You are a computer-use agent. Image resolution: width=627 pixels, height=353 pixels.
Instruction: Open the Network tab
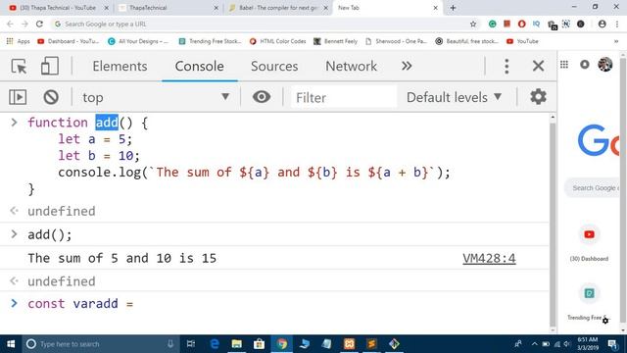(x=351, y=66)
